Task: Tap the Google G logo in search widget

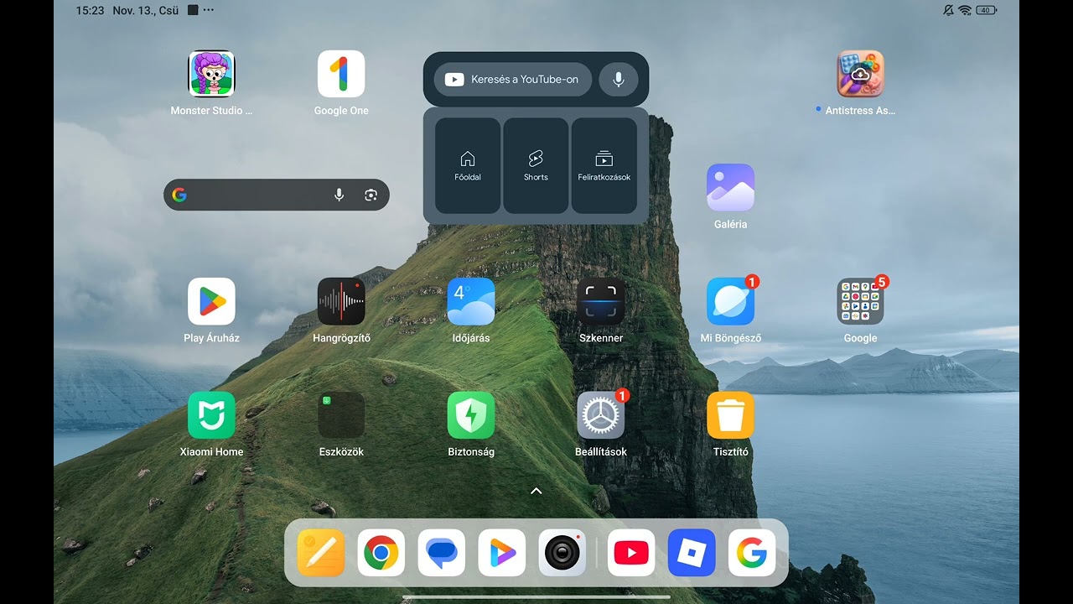Action: (179, 195)
